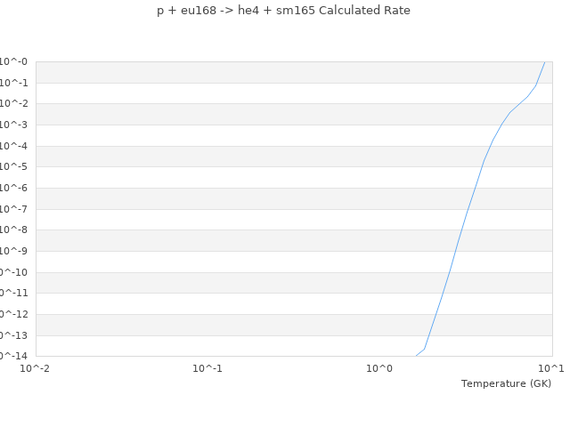Click the topmost y-axis label 10^-0

click(x=14, y=61)
